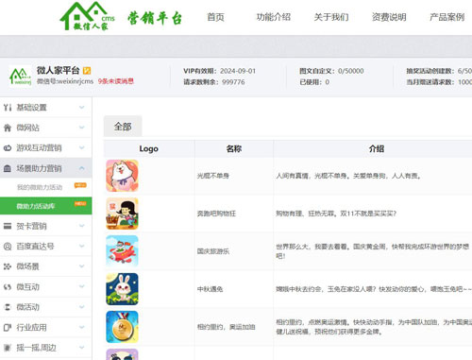This screenshot has width=472, height=360.
Task: Open 资费说明 in top navigation
Action: click(389, 17)
